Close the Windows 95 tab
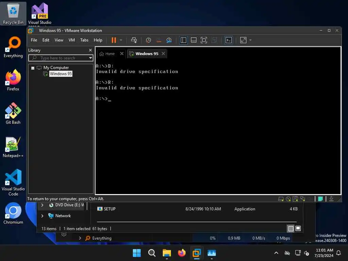 (x=163, y=53)
